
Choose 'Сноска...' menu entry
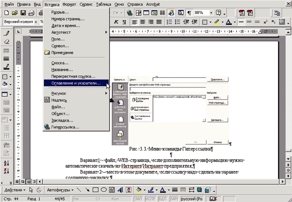pos(76,63)
